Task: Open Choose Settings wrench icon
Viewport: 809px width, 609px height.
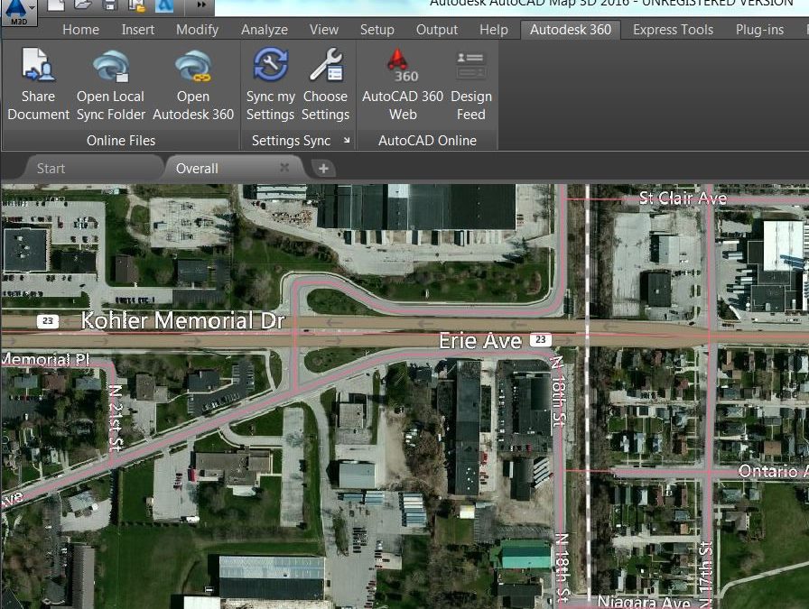Action: 326,65
